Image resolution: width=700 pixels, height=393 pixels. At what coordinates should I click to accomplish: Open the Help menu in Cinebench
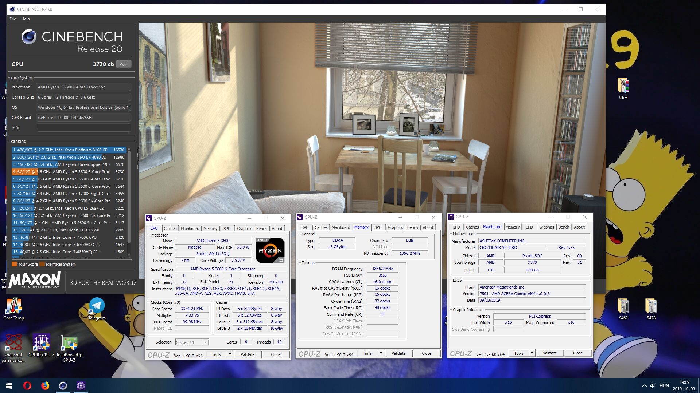(x=26, y=19)
